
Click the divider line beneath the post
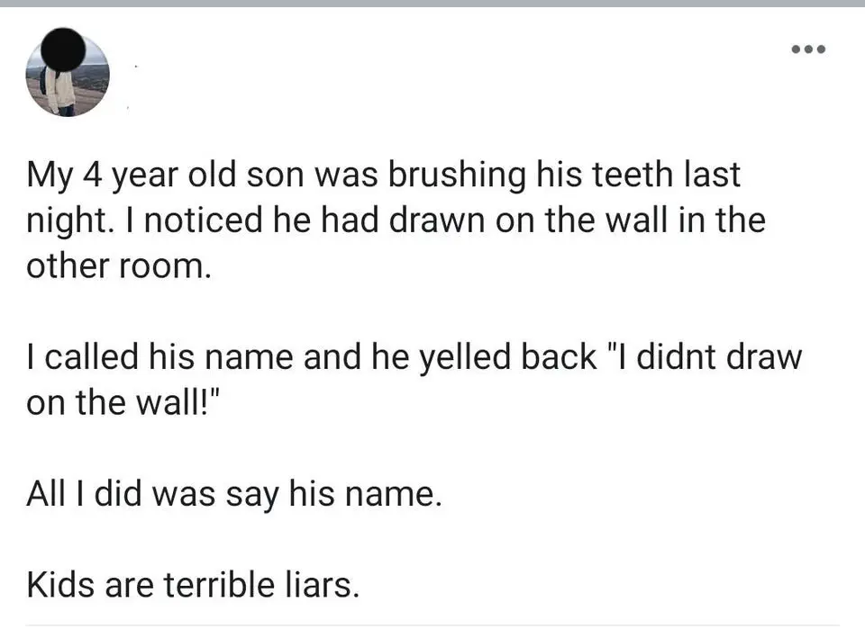(432, 625)
